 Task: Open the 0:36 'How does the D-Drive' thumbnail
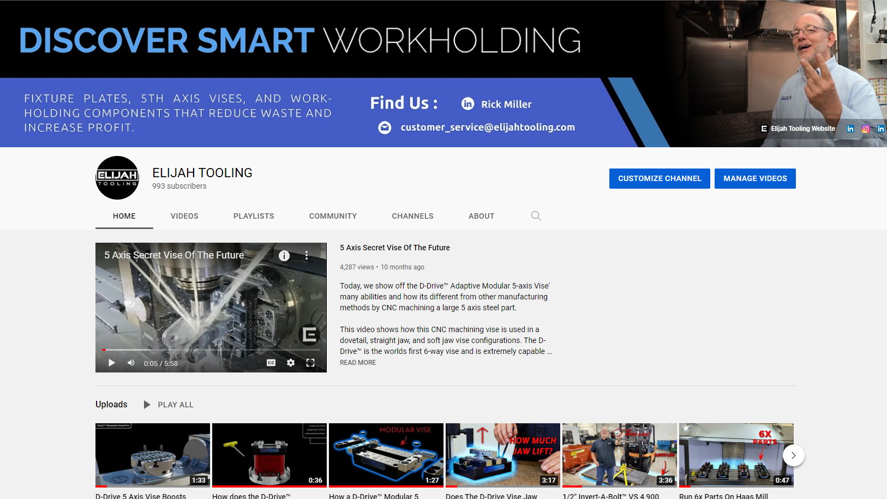[x=269, y=455]
